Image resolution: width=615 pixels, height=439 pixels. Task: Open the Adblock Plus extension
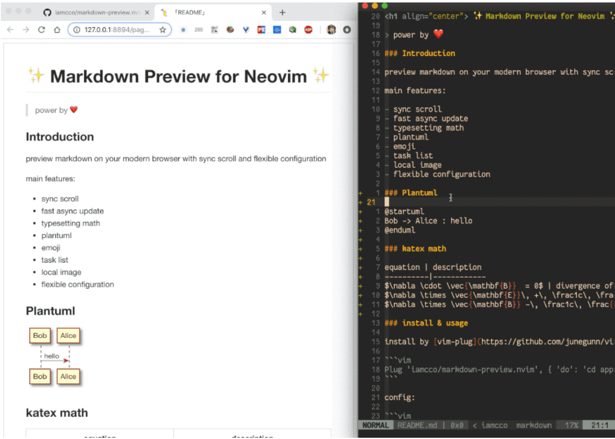point(308,30)
